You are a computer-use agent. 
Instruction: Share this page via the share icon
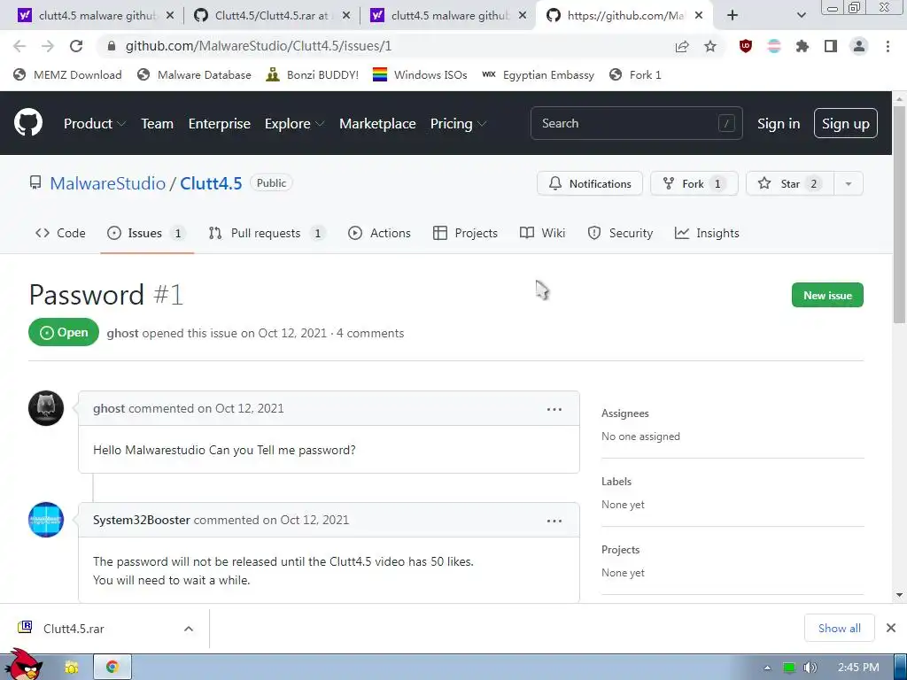click(682, 46)
